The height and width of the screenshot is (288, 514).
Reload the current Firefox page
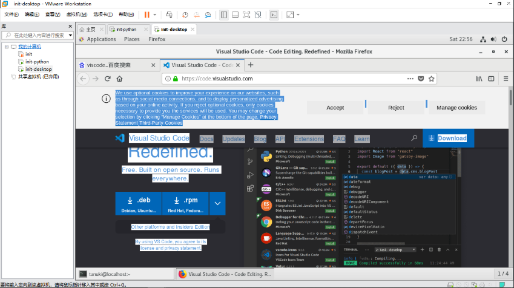point(108,79)
